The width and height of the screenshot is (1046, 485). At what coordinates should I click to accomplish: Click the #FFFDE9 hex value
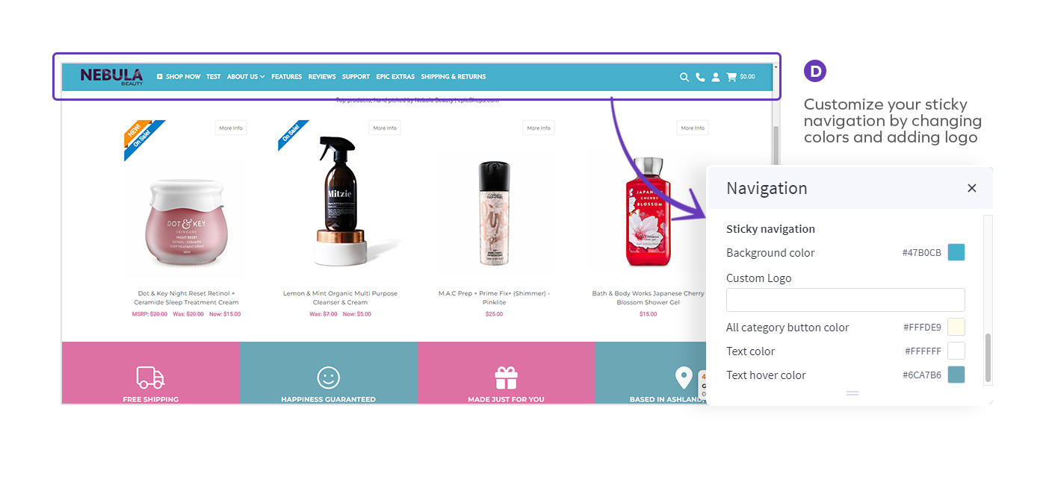pyautogui.click(x=922, y=328)
